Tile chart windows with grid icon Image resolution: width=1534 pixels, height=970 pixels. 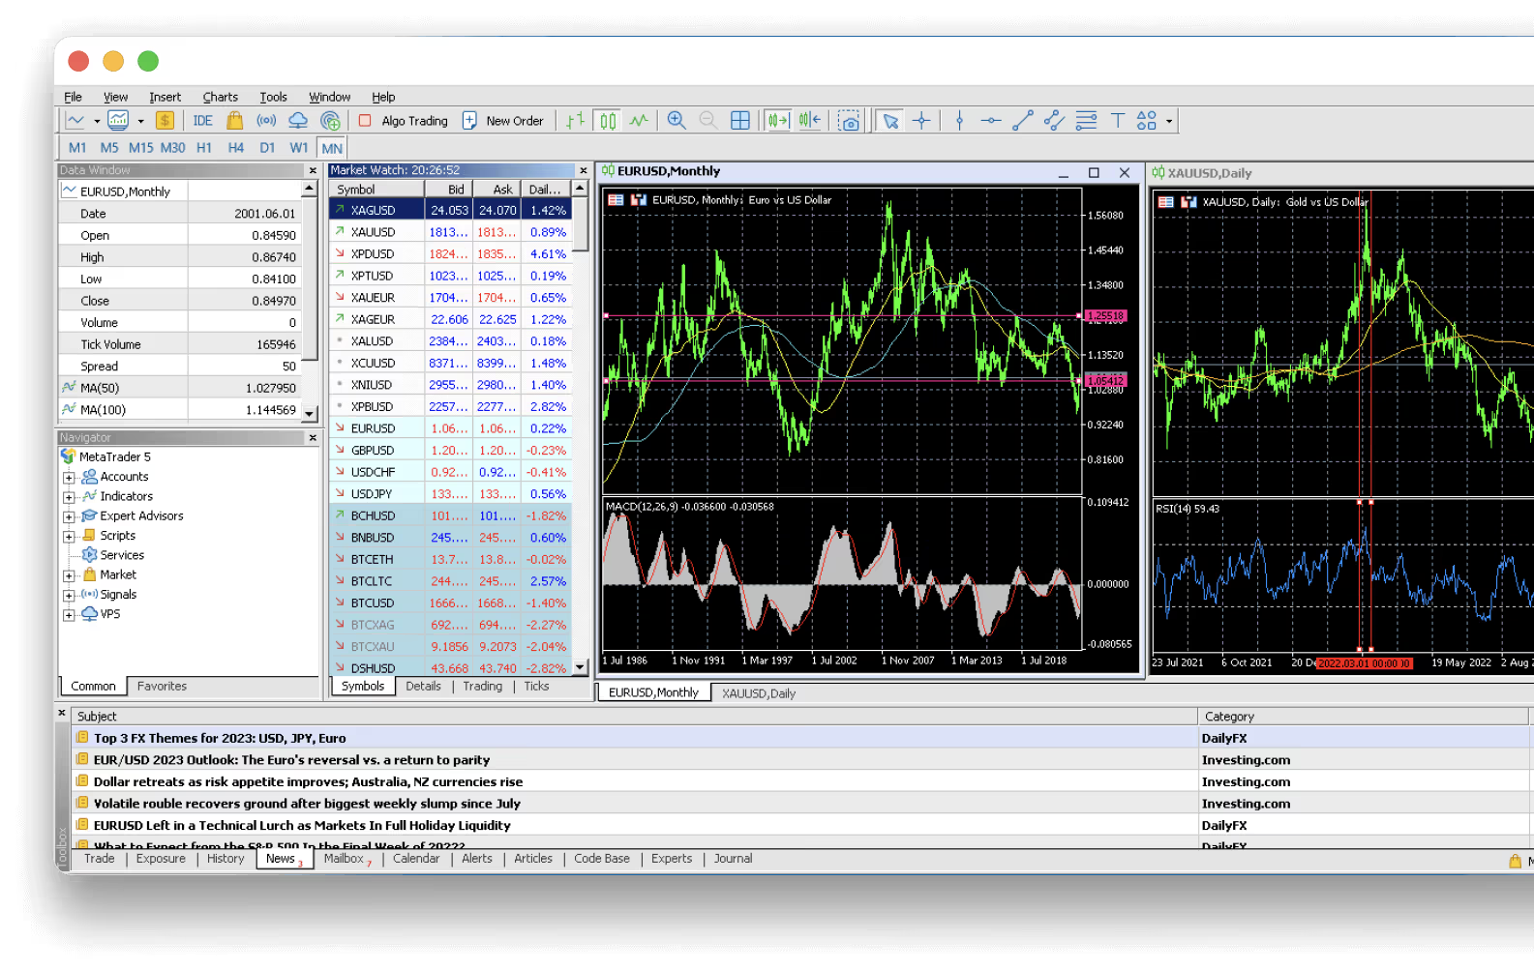[x=740, y=121]
